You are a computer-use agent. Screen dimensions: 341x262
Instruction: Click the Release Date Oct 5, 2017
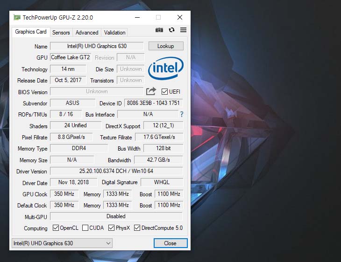click(68, 80)
